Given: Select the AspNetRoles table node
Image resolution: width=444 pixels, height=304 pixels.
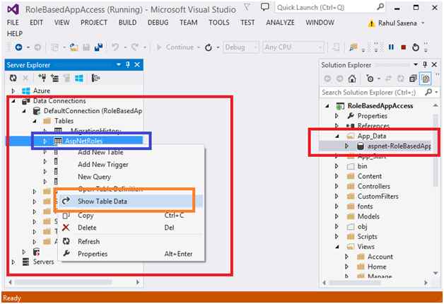Looking at the screenshot, I should coord(84,141).
